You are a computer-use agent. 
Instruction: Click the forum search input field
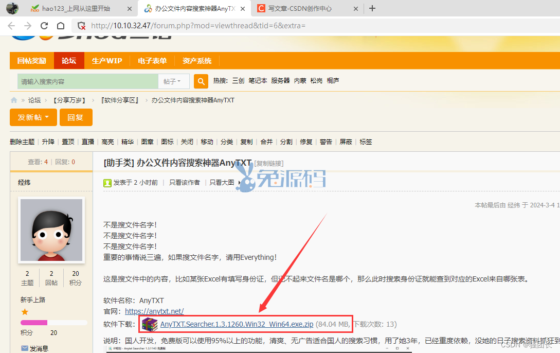click(88, 81)
